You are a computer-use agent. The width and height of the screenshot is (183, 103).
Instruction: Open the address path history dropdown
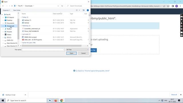[58, 6]
